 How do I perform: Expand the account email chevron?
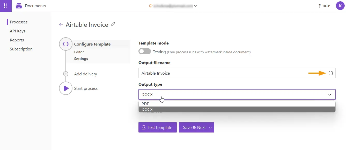[x=196, y=6]
